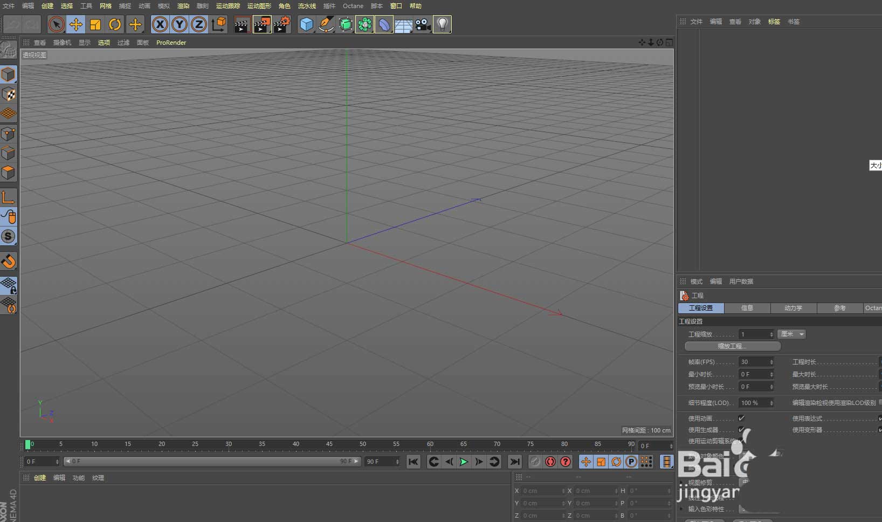Add a Light object via bulb icon

[x=442, y=24]
